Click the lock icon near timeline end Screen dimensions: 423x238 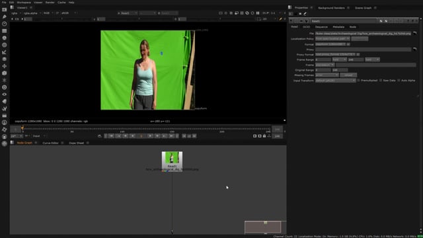264,136
